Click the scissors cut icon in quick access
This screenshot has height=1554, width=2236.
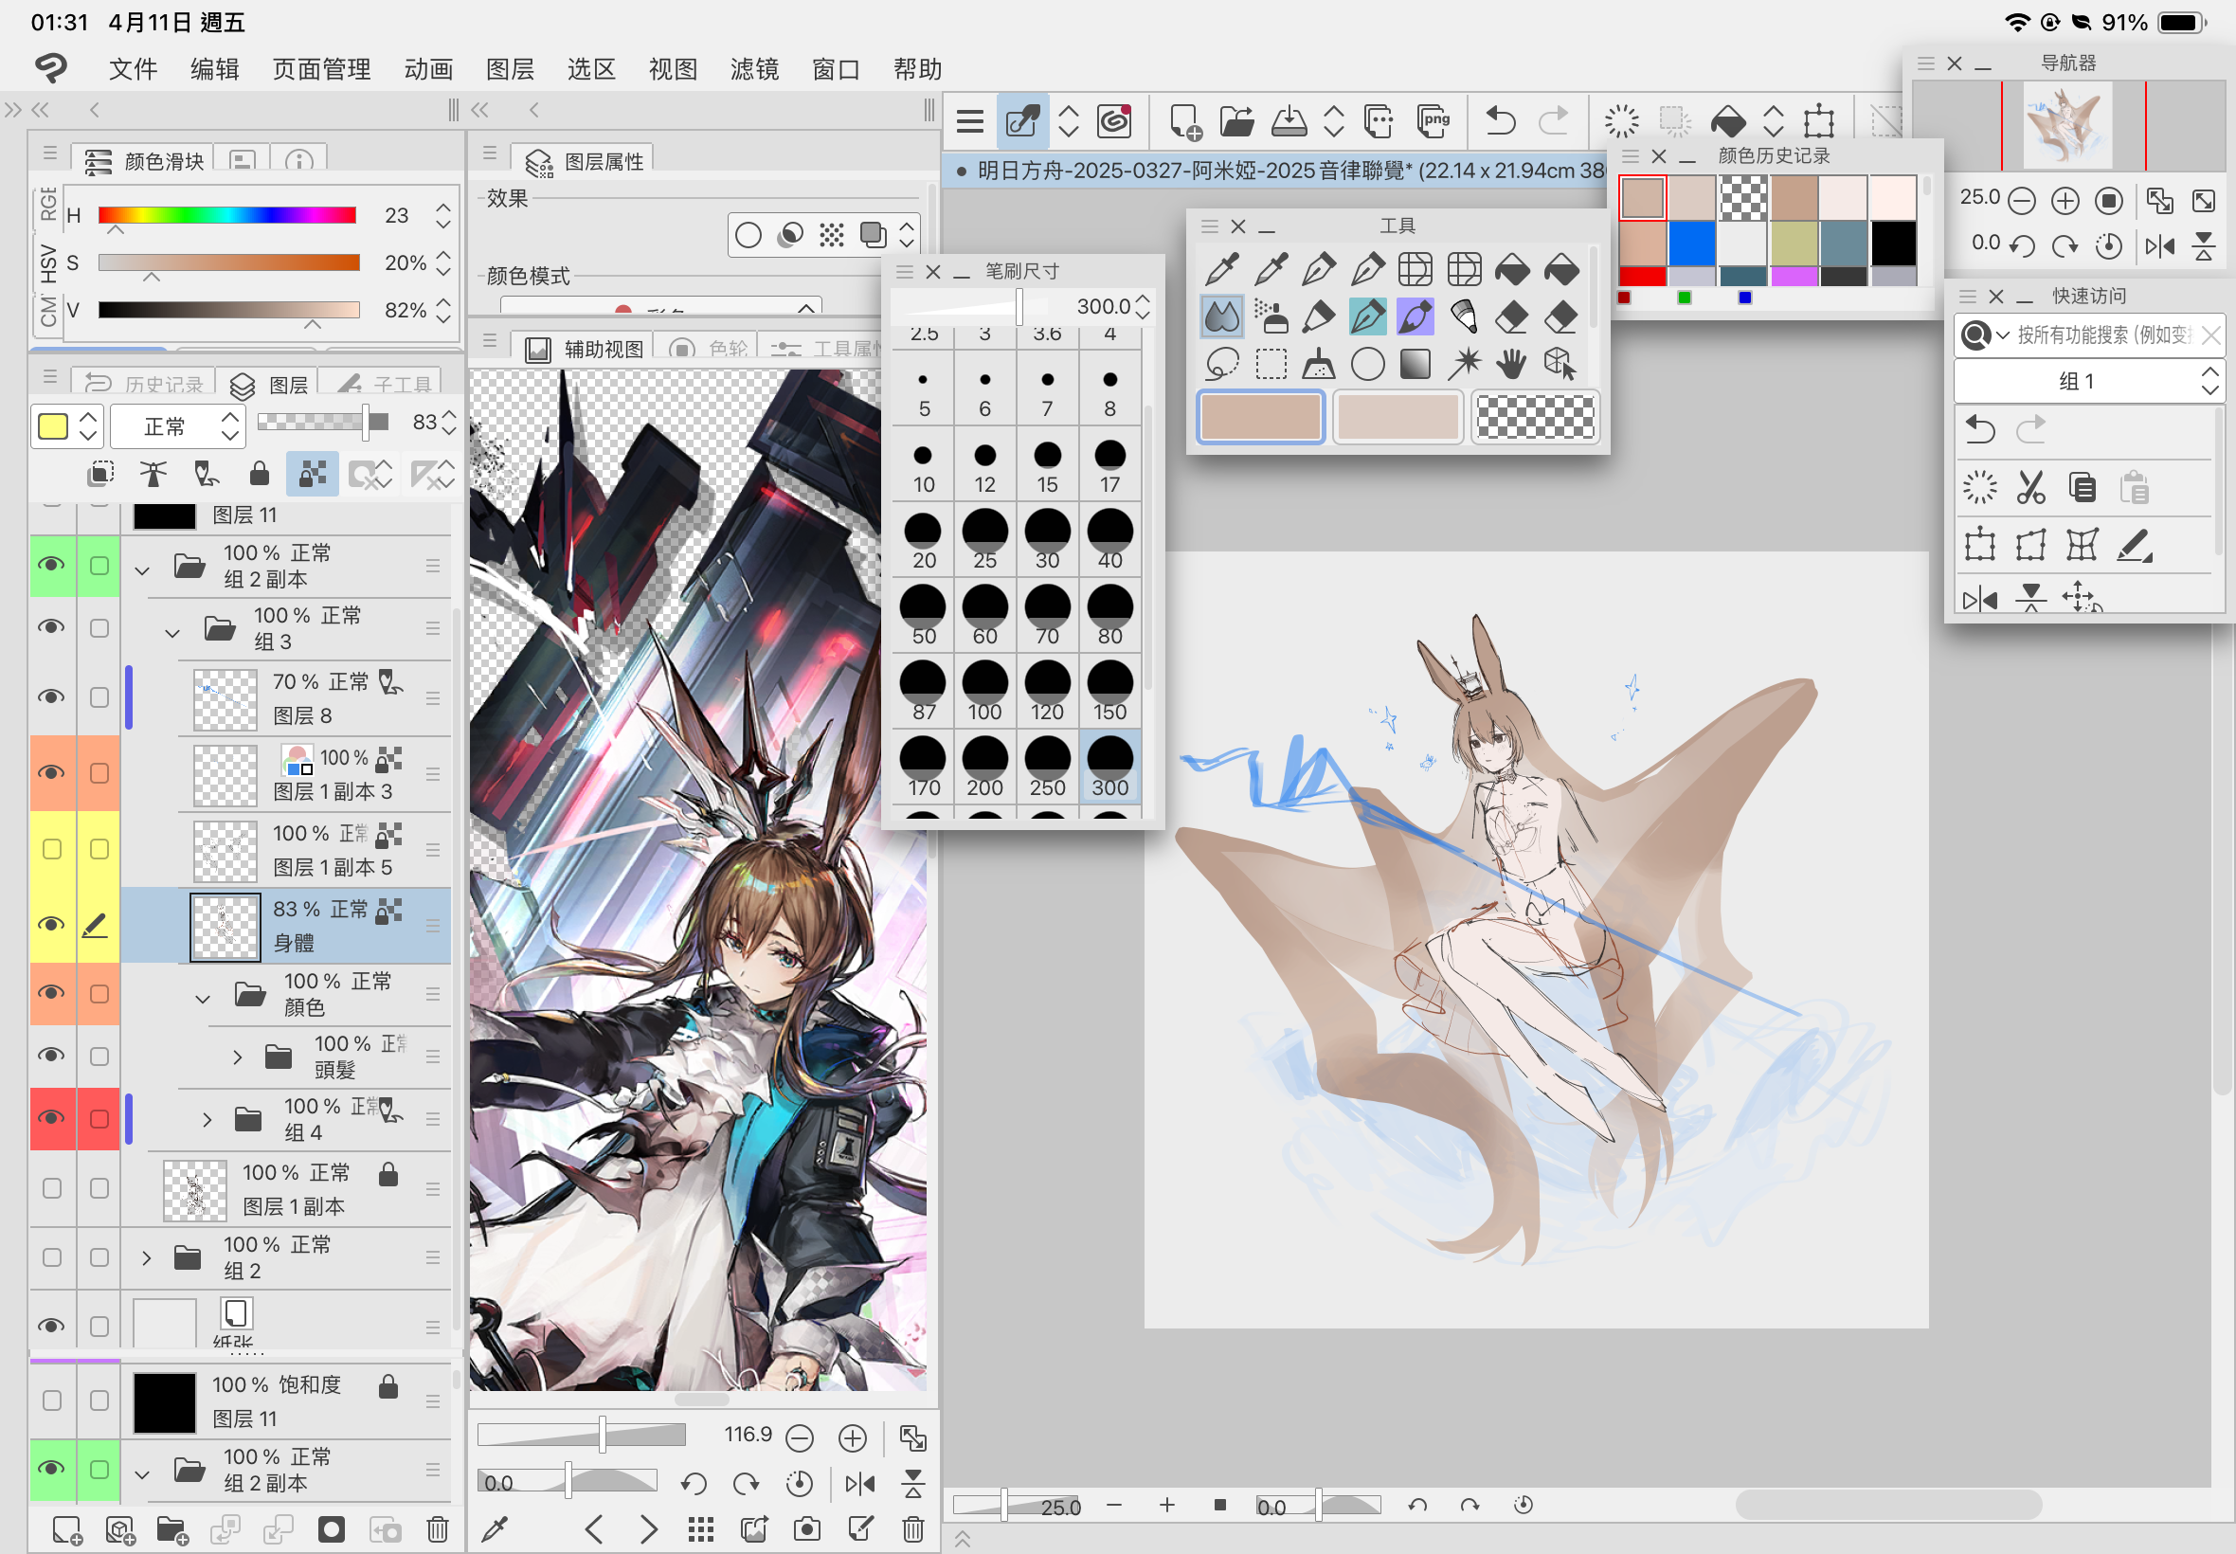coord(2030,488)
